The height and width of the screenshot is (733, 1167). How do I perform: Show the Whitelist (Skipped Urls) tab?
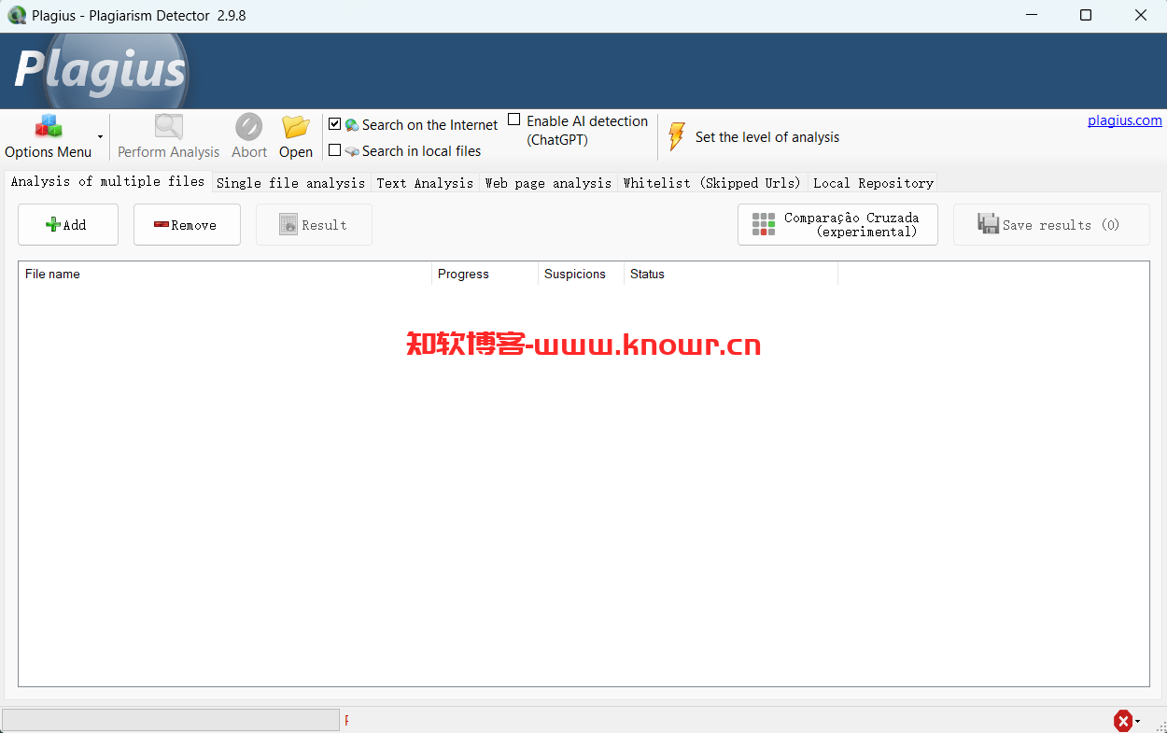click(x=712, y=183)
